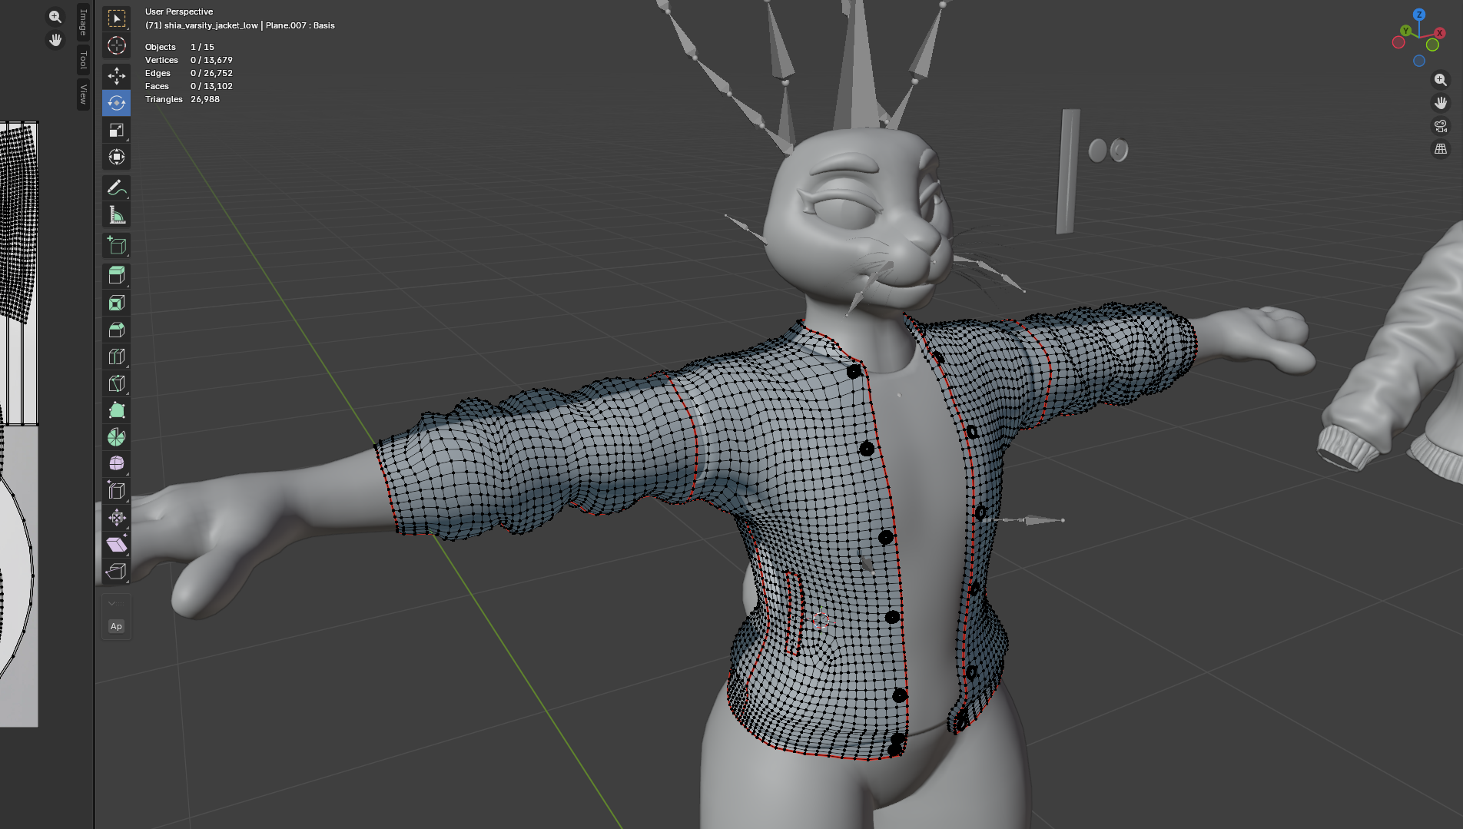Toggle camera view in viewport
Image resolution: width=1463 pixels, height=829 pixels.
(x=1441, y=126)
